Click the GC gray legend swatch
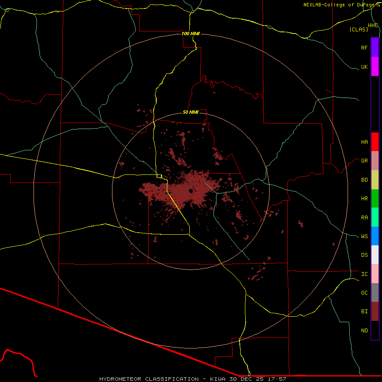The height and width of the screenshot is (382, 382). click(375, 292)
